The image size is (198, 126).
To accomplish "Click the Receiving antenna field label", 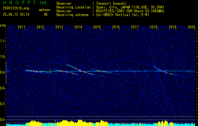I will [x=72, y=15].
